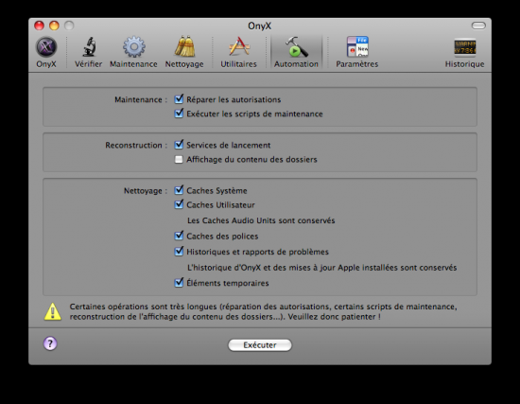The height and width of the screenshot is (404, 520).
Task: Open the Paramètres preferences icon
Action: coord(357,46)
